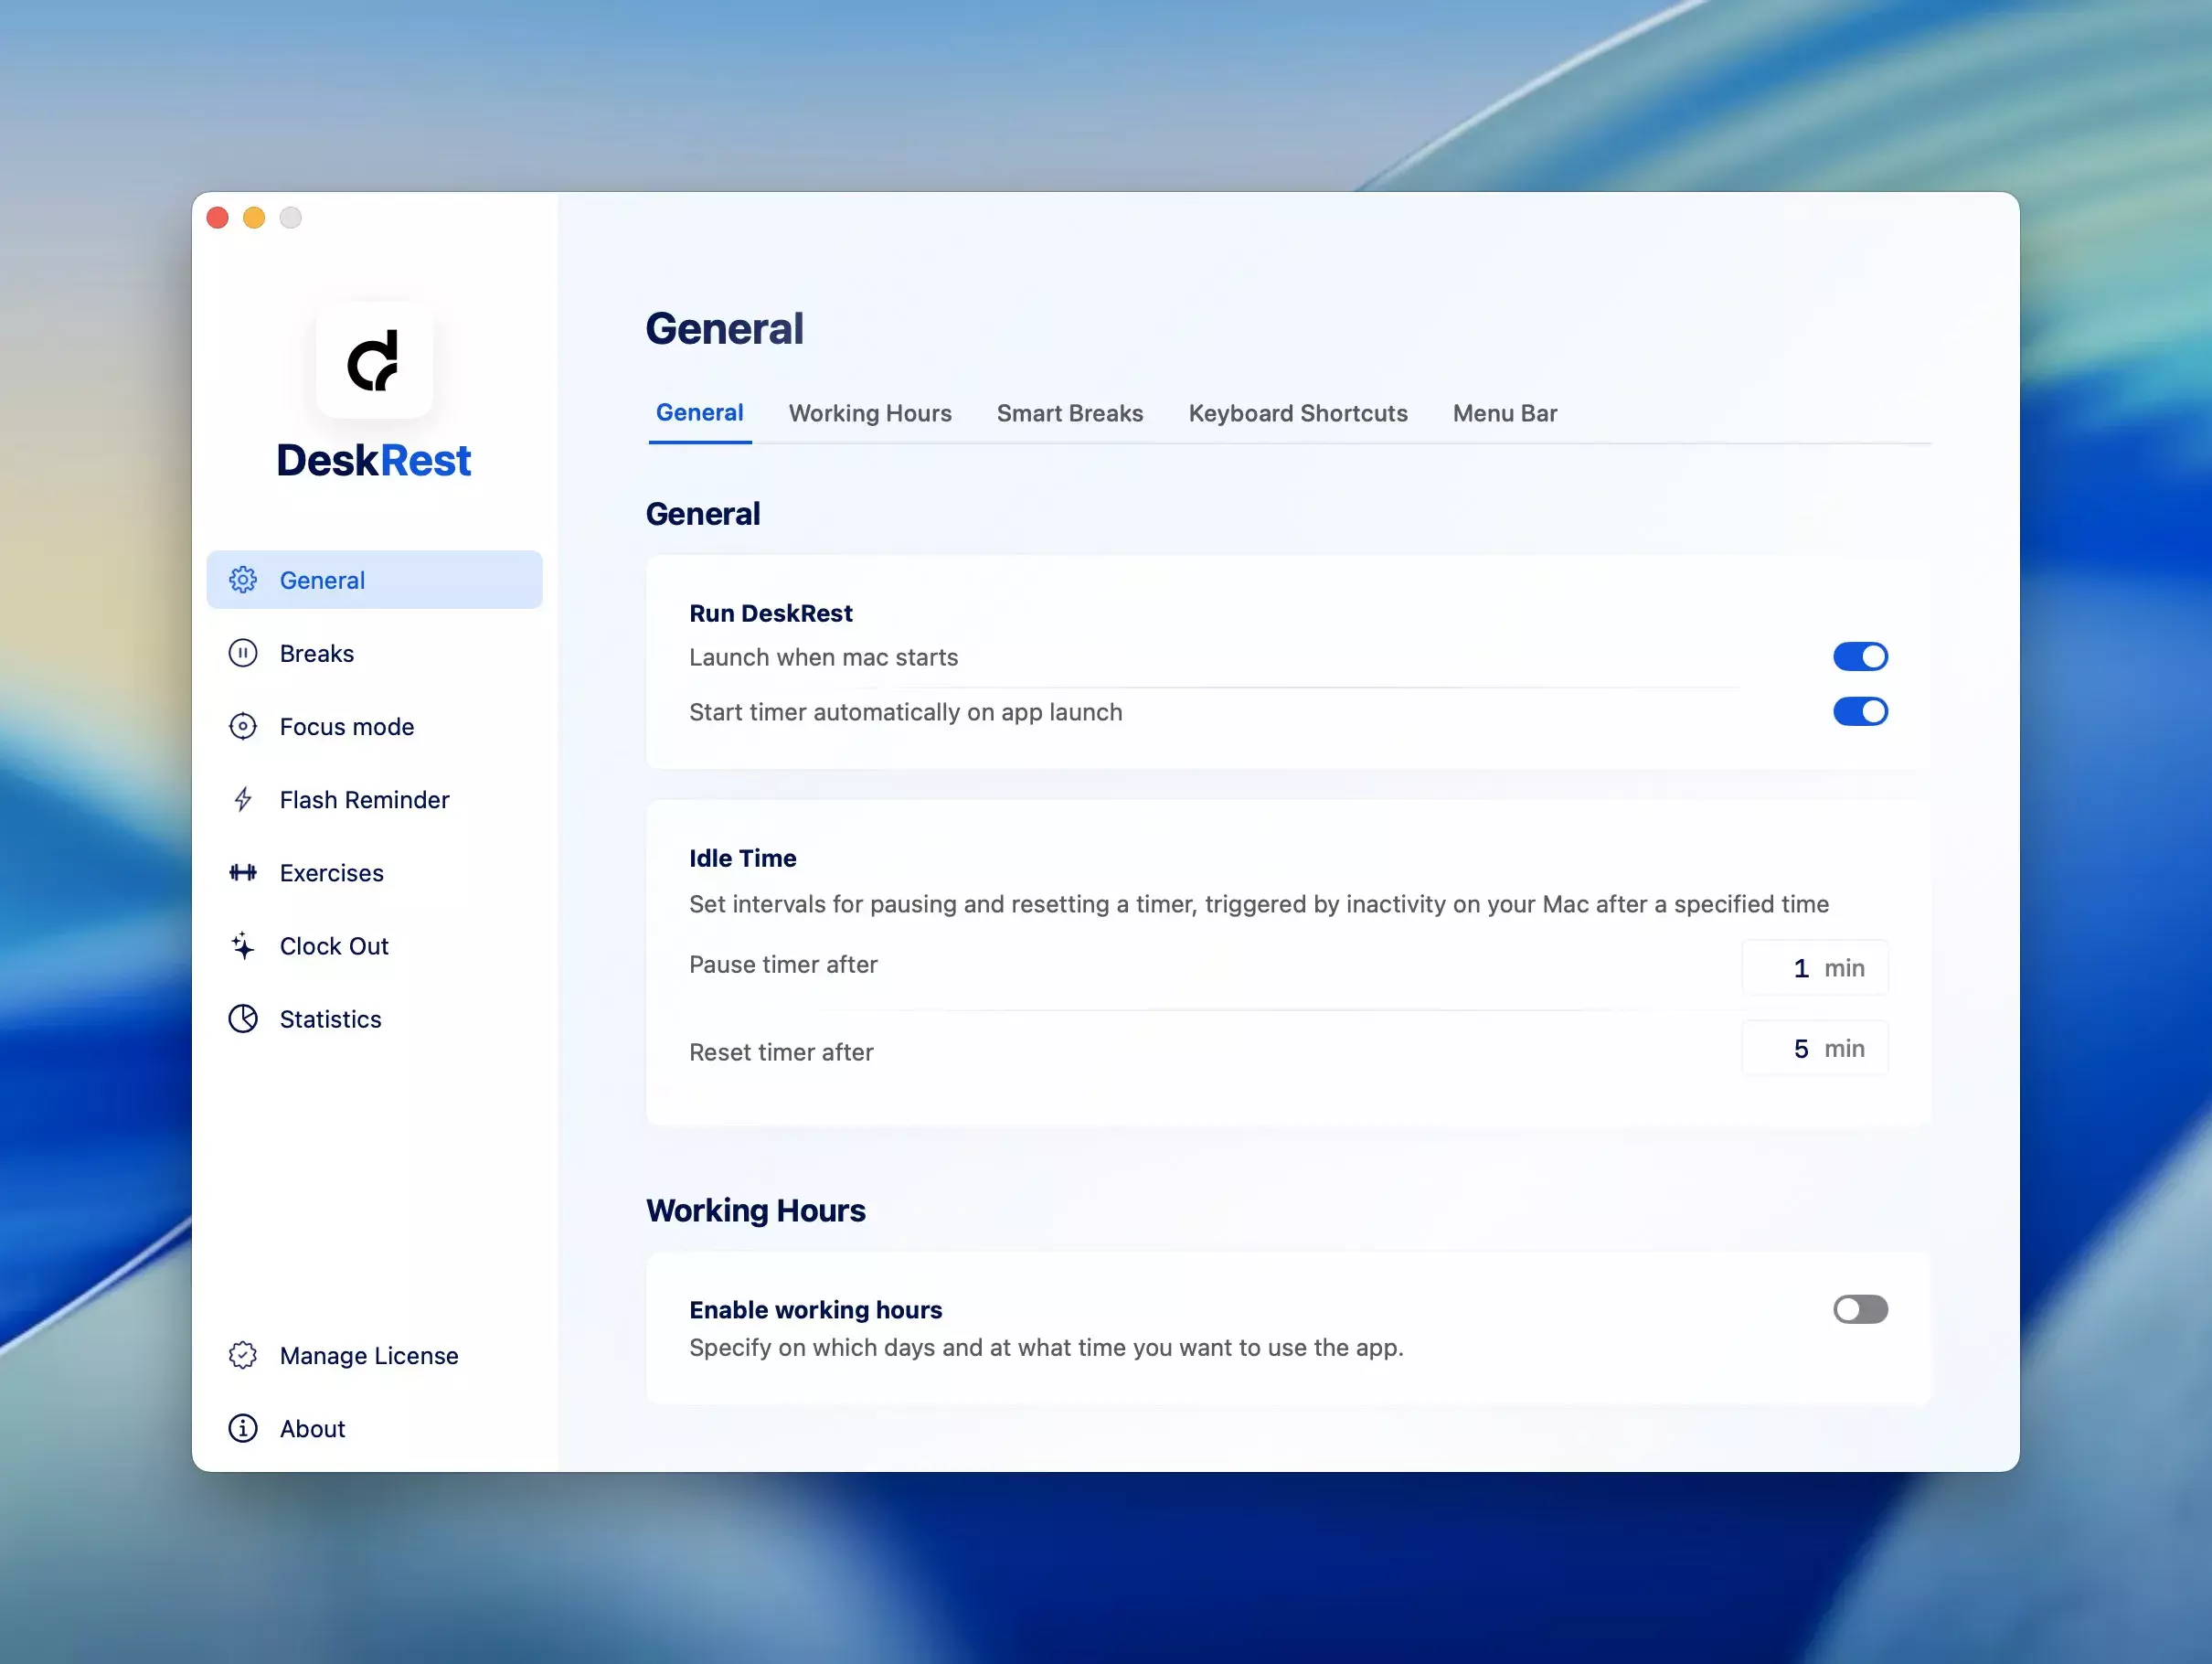Click the General gear icon in sidebar

point(243,580)
